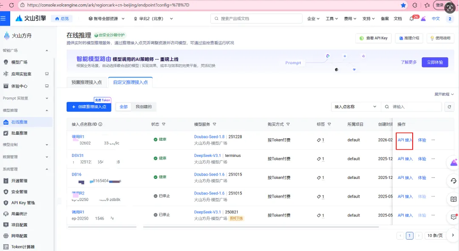The width and height of the screenshot is (459, 251).
Task: Open more actions for DSV31 row
Action: [433, 159]
